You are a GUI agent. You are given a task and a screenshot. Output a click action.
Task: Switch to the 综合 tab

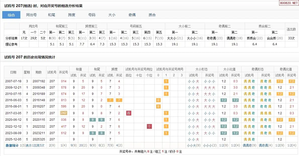tap(11, 15)
